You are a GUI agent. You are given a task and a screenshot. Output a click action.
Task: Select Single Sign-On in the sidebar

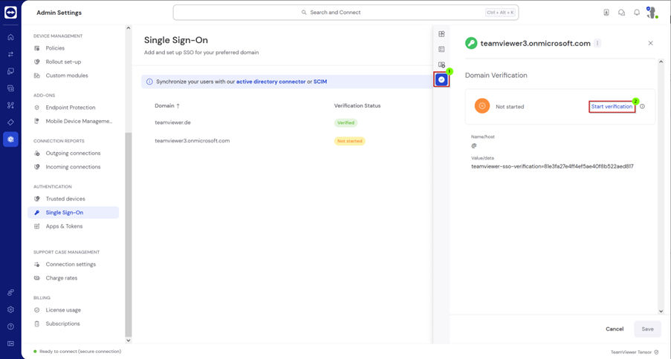point(73,212)
